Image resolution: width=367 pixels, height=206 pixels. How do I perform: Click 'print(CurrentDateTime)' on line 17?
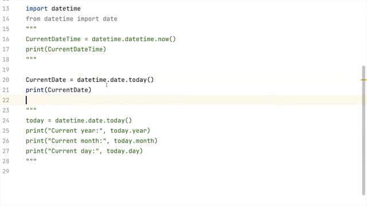(x=66, y=49)
